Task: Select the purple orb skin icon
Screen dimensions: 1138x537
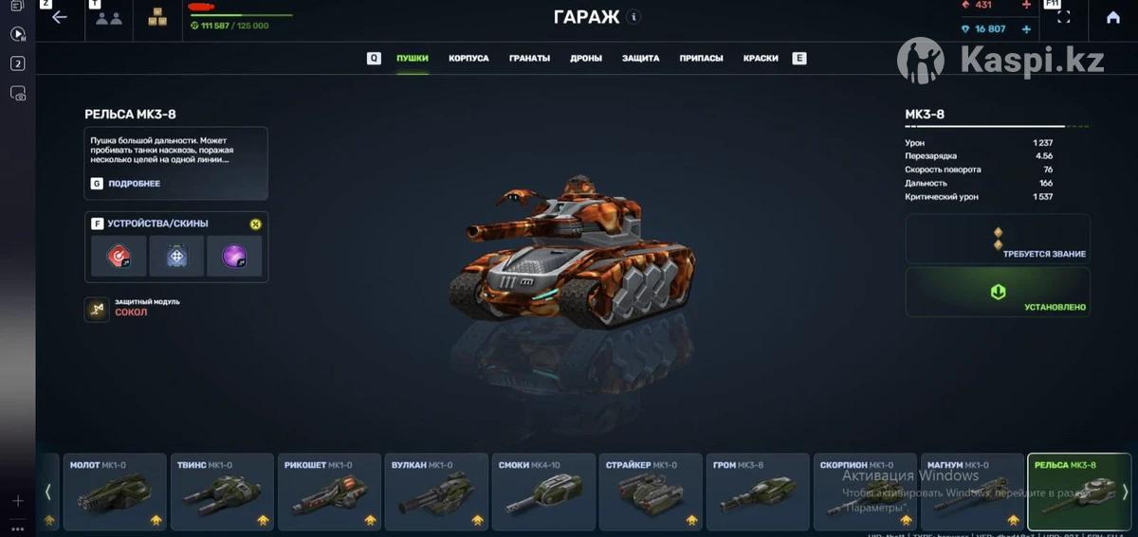Action: click(x=234, y=256)
